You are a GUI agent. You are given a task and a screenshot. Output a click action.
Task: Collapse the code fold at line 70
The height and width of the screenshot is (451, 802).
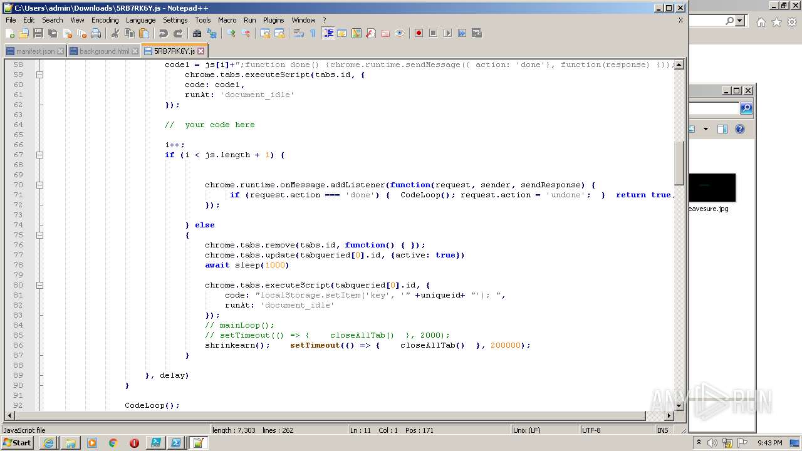pyautogui.click(x=39, y=185)
